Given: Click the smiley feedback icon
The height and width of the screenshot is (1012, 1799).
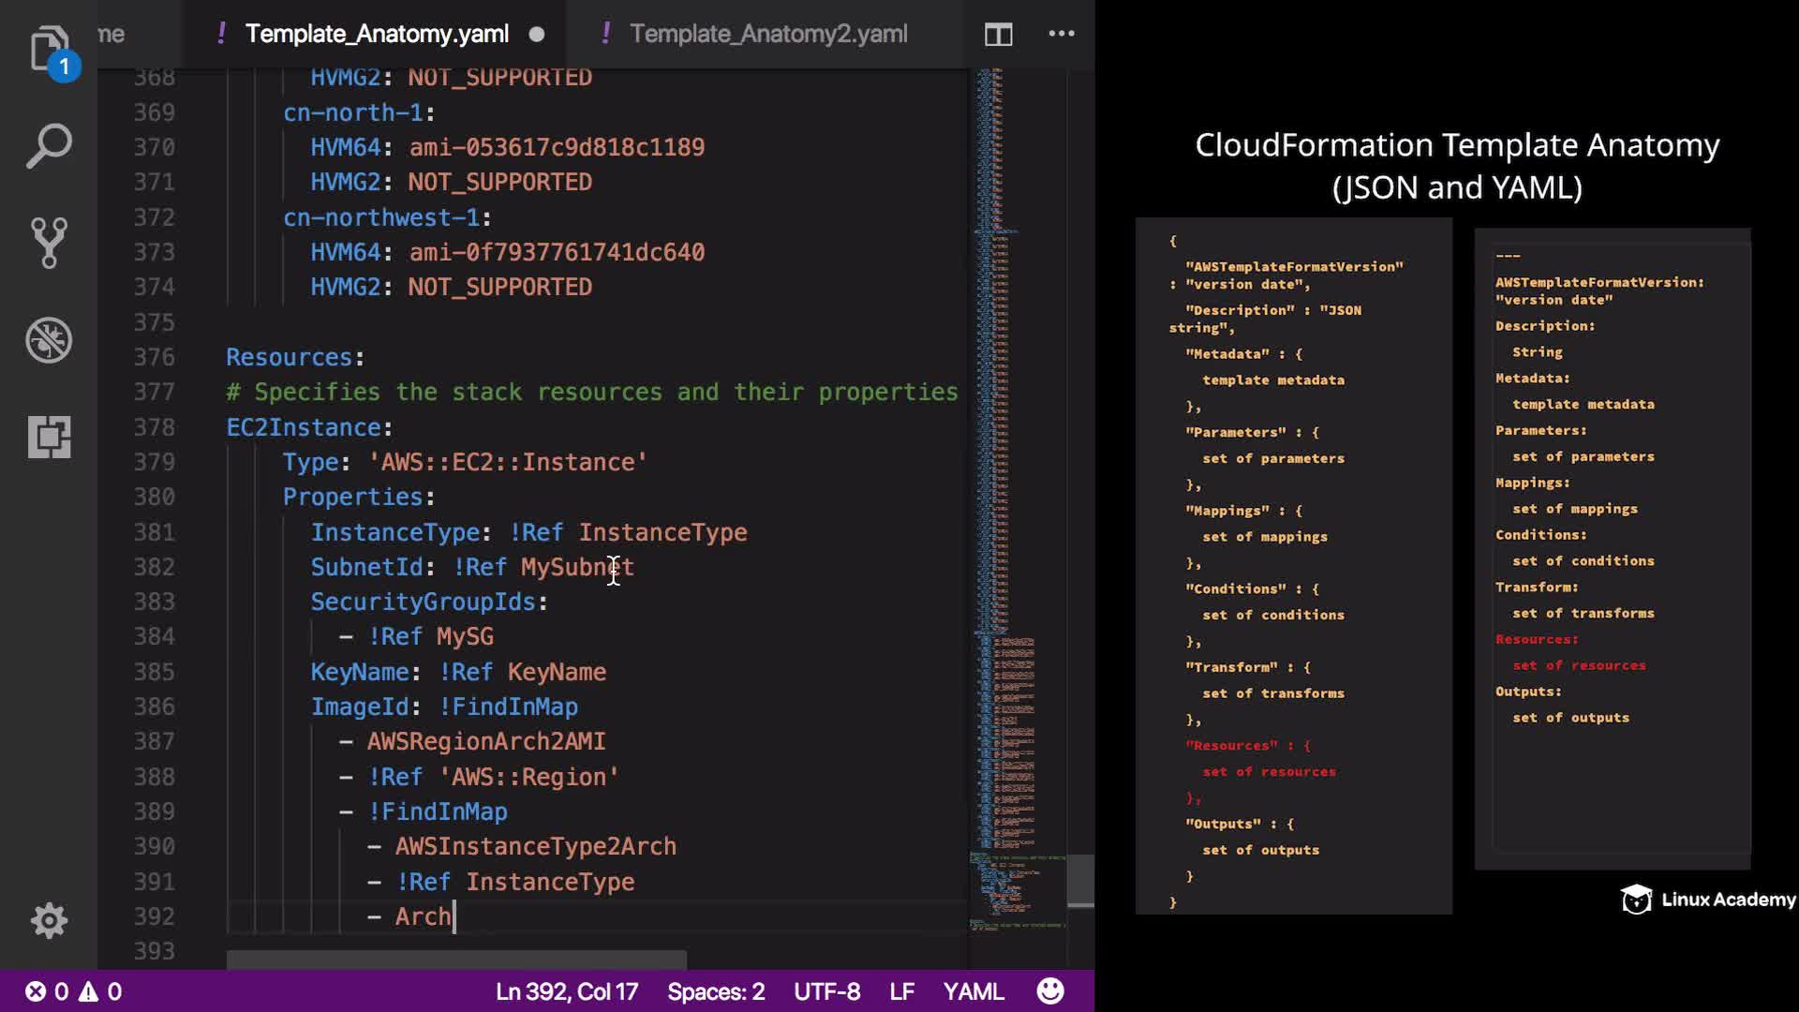Looking at the screenshot, I should (1050, 990).
